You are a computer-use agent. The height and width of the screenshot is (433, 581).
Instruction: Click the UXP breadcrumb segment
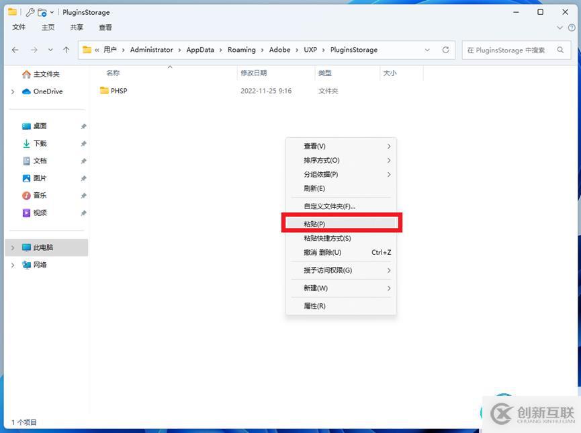point(310,50)
